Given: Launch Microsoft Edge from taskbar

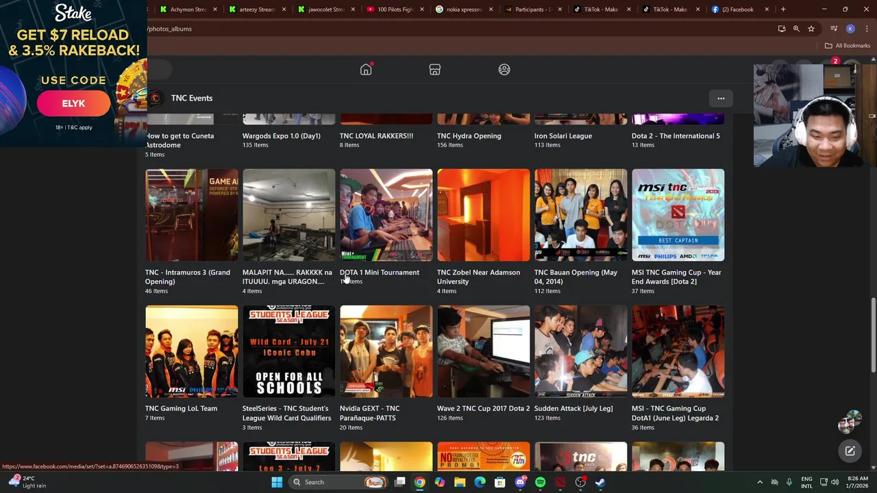Looking at the screenshot, I should tap(480, 482).
